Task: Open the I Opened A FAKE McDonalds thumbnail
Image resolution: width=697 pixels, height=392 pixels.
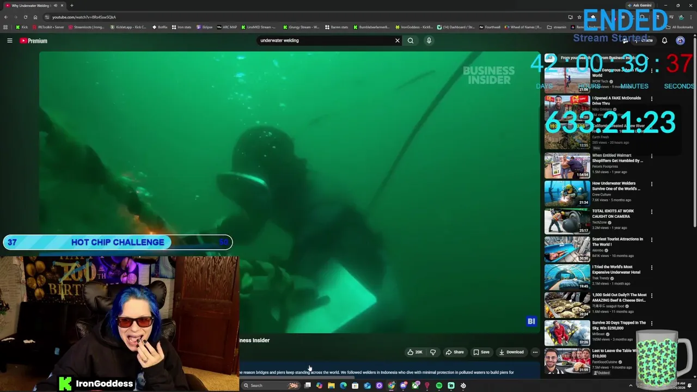Action: (x=567, y=109)
